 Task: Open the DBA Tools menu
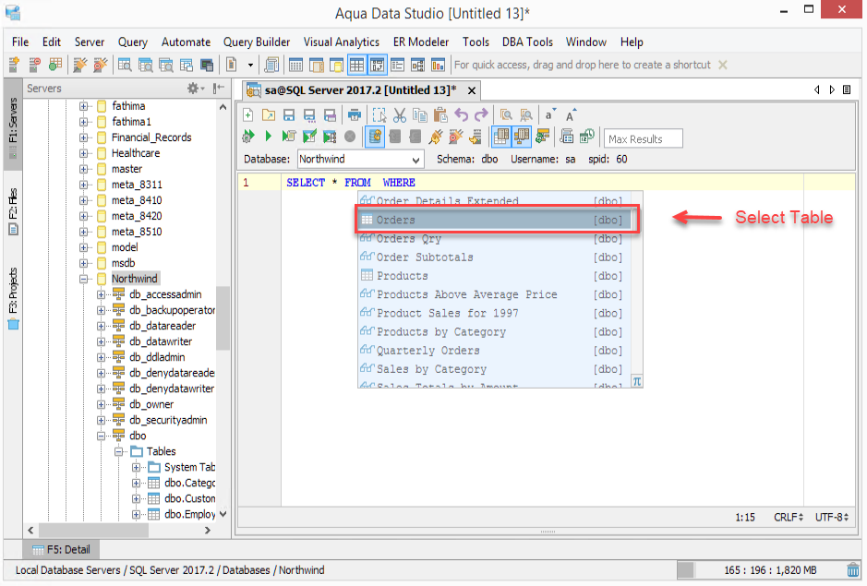527,42
